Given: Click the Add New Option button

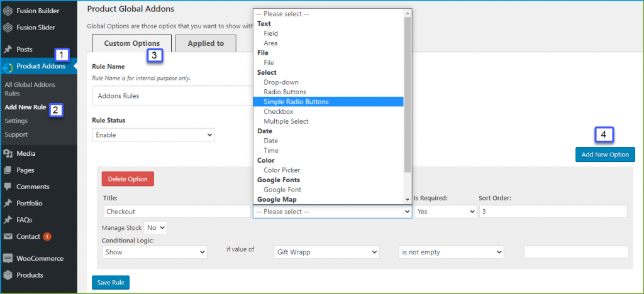Looking at the screenshot, I should [605, 155].
